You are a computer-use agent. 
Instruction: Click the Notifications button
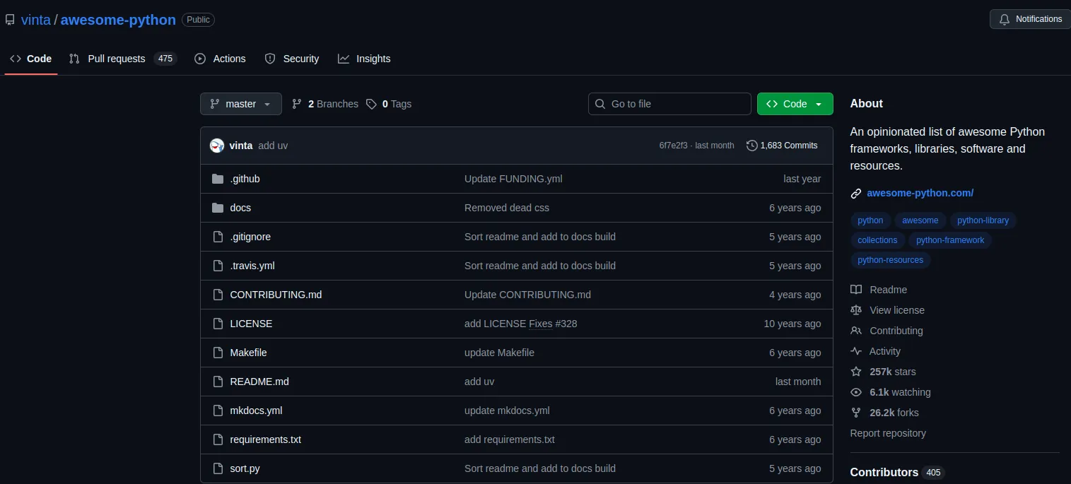pos(1031,19)
